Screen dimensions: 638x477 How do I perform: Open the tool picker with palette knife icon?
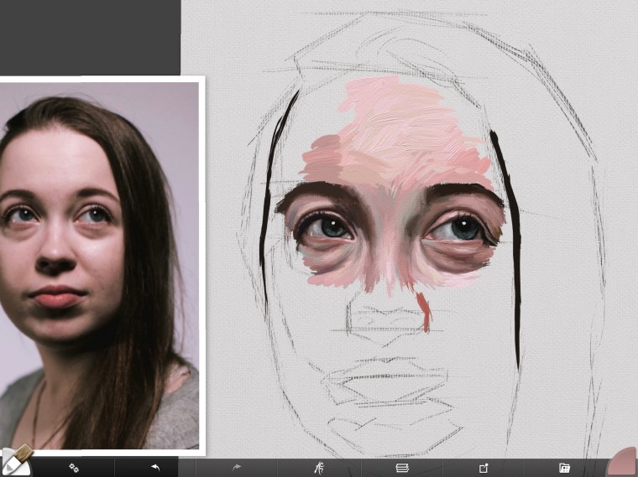point(15,461)
